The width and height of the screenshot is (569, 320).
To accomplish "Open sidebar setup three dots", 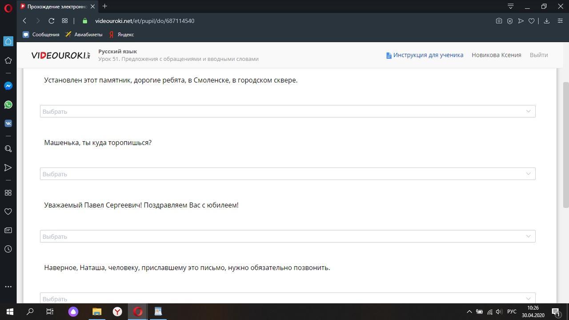I will pyautogui.click(x=8, y=287).
